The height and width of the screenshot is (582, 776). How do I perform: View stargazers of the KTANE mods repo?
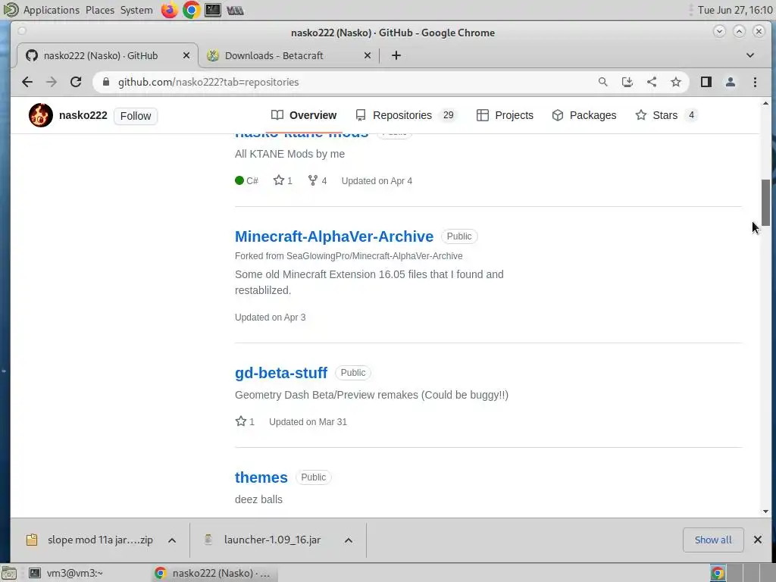click(283, 180)
